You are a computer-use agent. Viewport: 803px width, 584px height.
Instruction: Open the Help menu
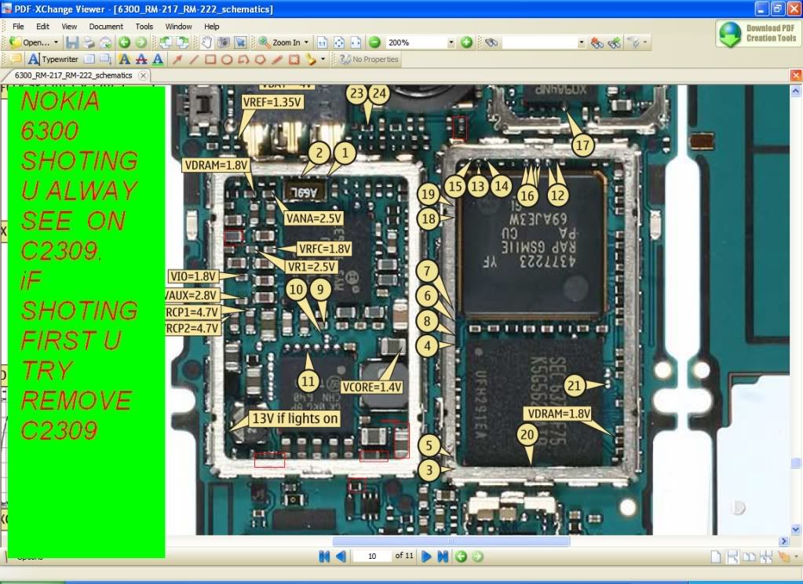[211, 26]
